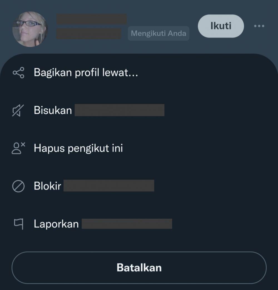Screen dimensions: 278x290
Task: Click the redacted username after "Bisukan"
Action: pyautogui.click(x=119, y=110)
